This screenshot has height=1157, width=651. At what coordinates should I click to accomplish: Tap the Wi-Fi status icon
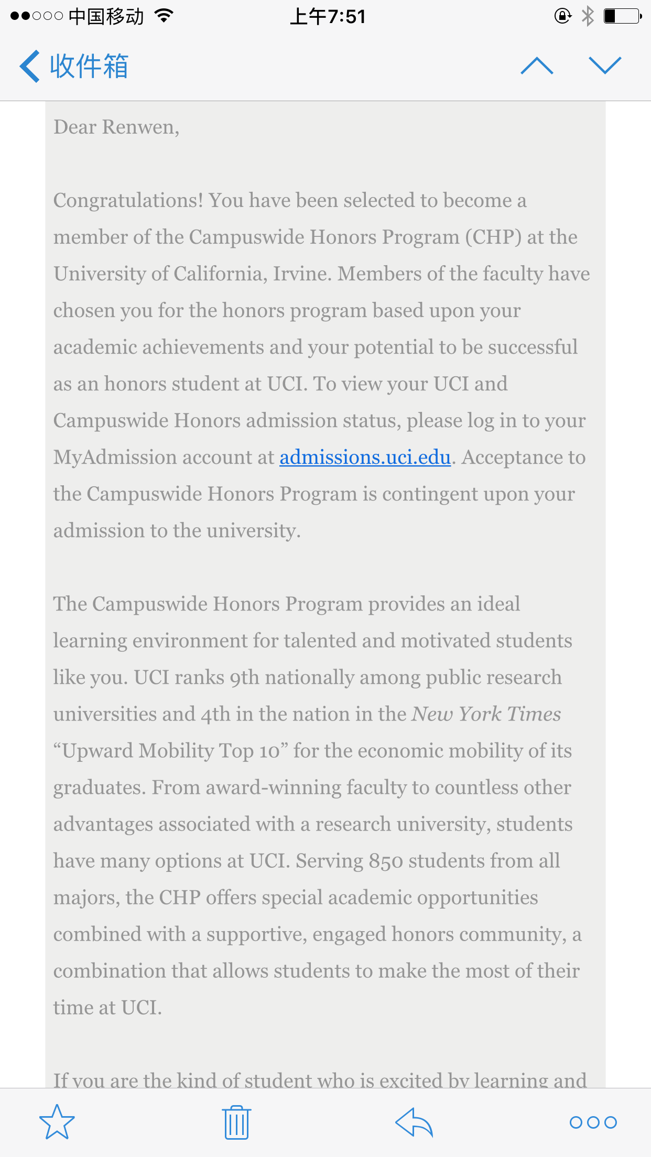164,16
